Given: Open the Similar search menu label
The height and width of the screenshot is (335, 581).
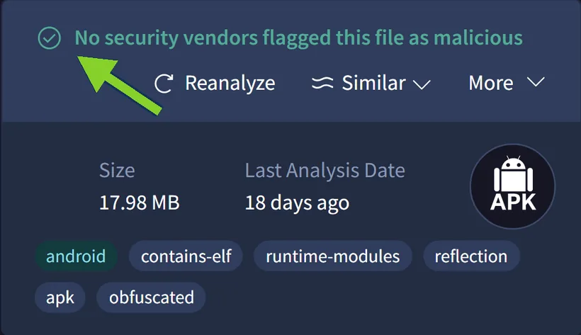Looking at the screenshot, I should tap(374, 83).
